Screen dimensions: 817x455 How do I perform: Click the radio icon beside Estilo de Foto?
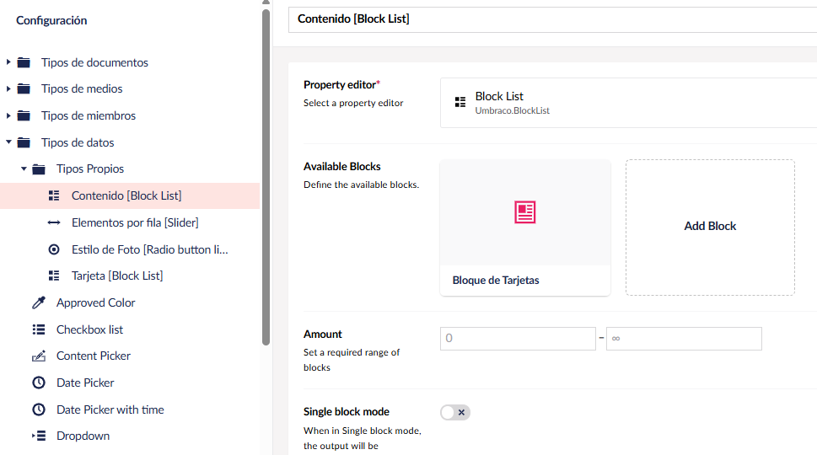(x=54, y=249)
